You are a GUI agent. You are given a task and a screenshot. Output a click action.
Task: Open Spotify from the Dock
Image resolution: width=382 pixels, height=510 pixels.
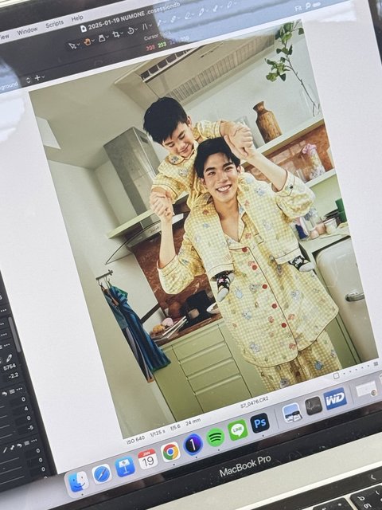[216, 437]
